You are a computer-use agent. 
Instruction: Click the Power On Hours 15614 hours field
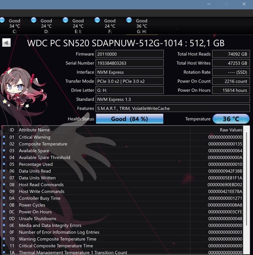point(231,90)
